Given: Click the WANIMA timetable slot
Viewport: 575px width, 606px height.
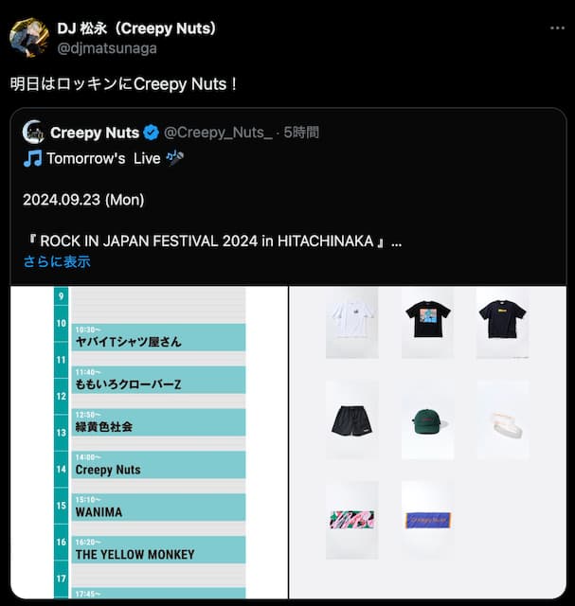Looking at the screenshot, I should (158, 508).
